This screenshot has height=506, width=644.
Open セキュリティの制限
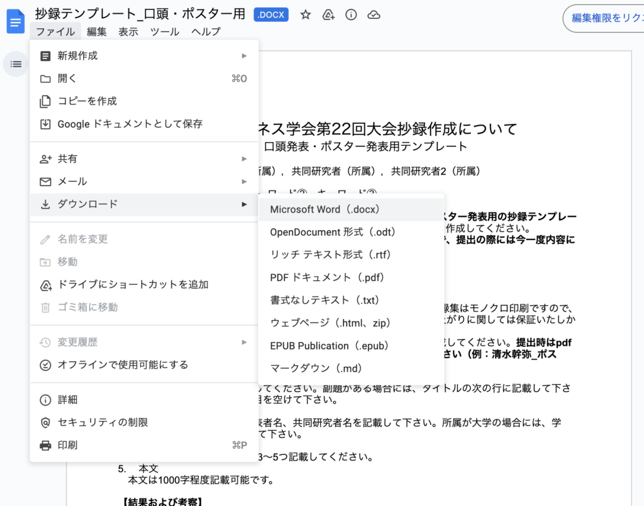144,422
